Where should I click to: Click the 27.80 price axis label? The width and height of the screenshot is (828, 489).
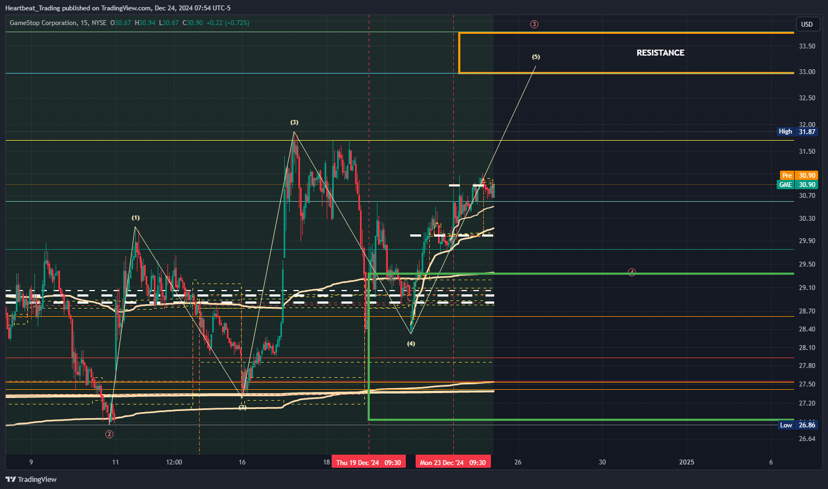click(807, 366)
